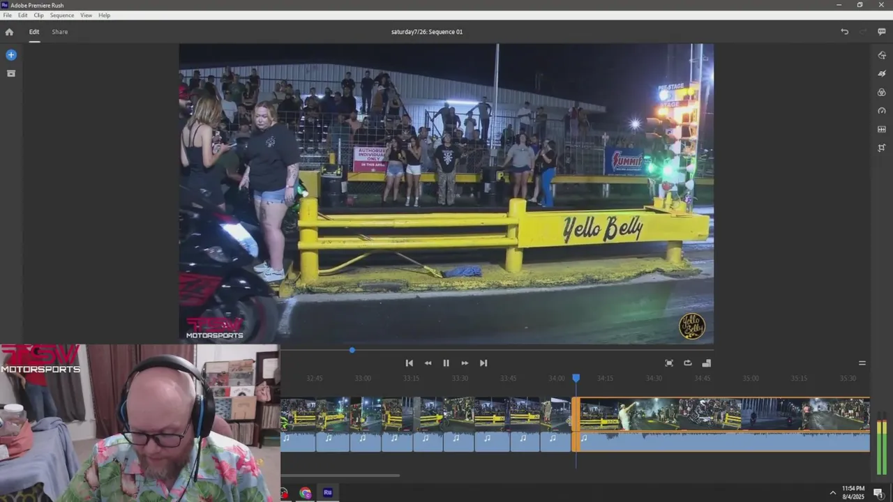Click the 32:45 mark on timeline ruler
893x502 pixels.
[315, 379]
